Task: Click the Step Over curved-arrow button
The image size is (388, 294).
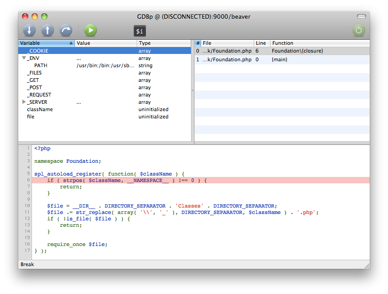Action: (x=66, y=31)
